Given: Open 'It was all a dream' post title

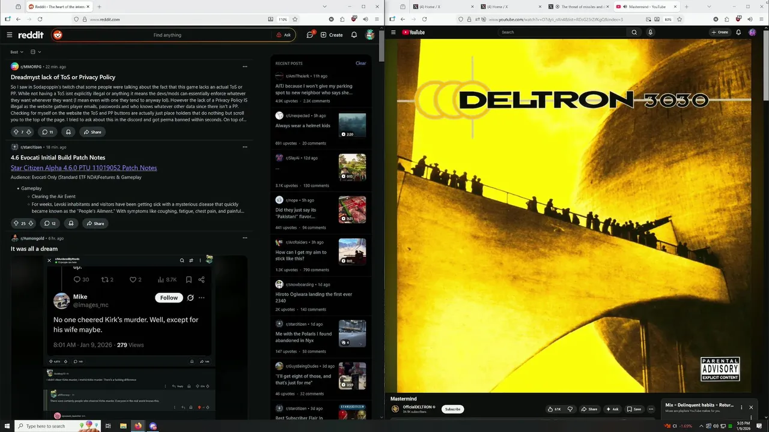Looking at the screenshot, I should tap(34, 248).
